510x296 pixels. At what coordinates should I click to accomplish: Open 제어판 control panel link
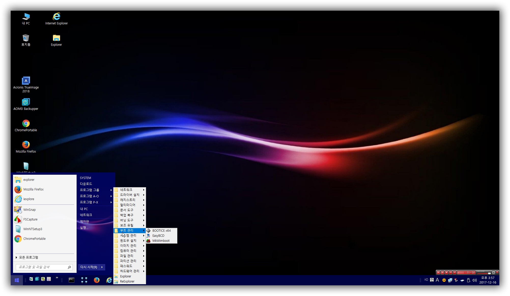tap(84, 221)
